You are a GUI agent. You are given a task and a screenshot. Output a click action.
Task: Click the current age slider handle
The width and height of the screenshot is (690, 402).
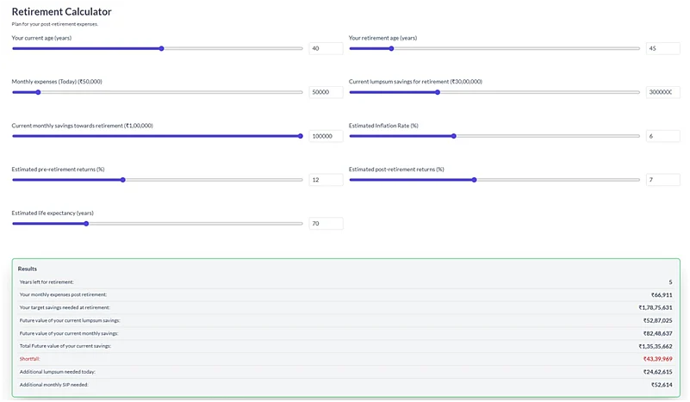coord(161,48)
